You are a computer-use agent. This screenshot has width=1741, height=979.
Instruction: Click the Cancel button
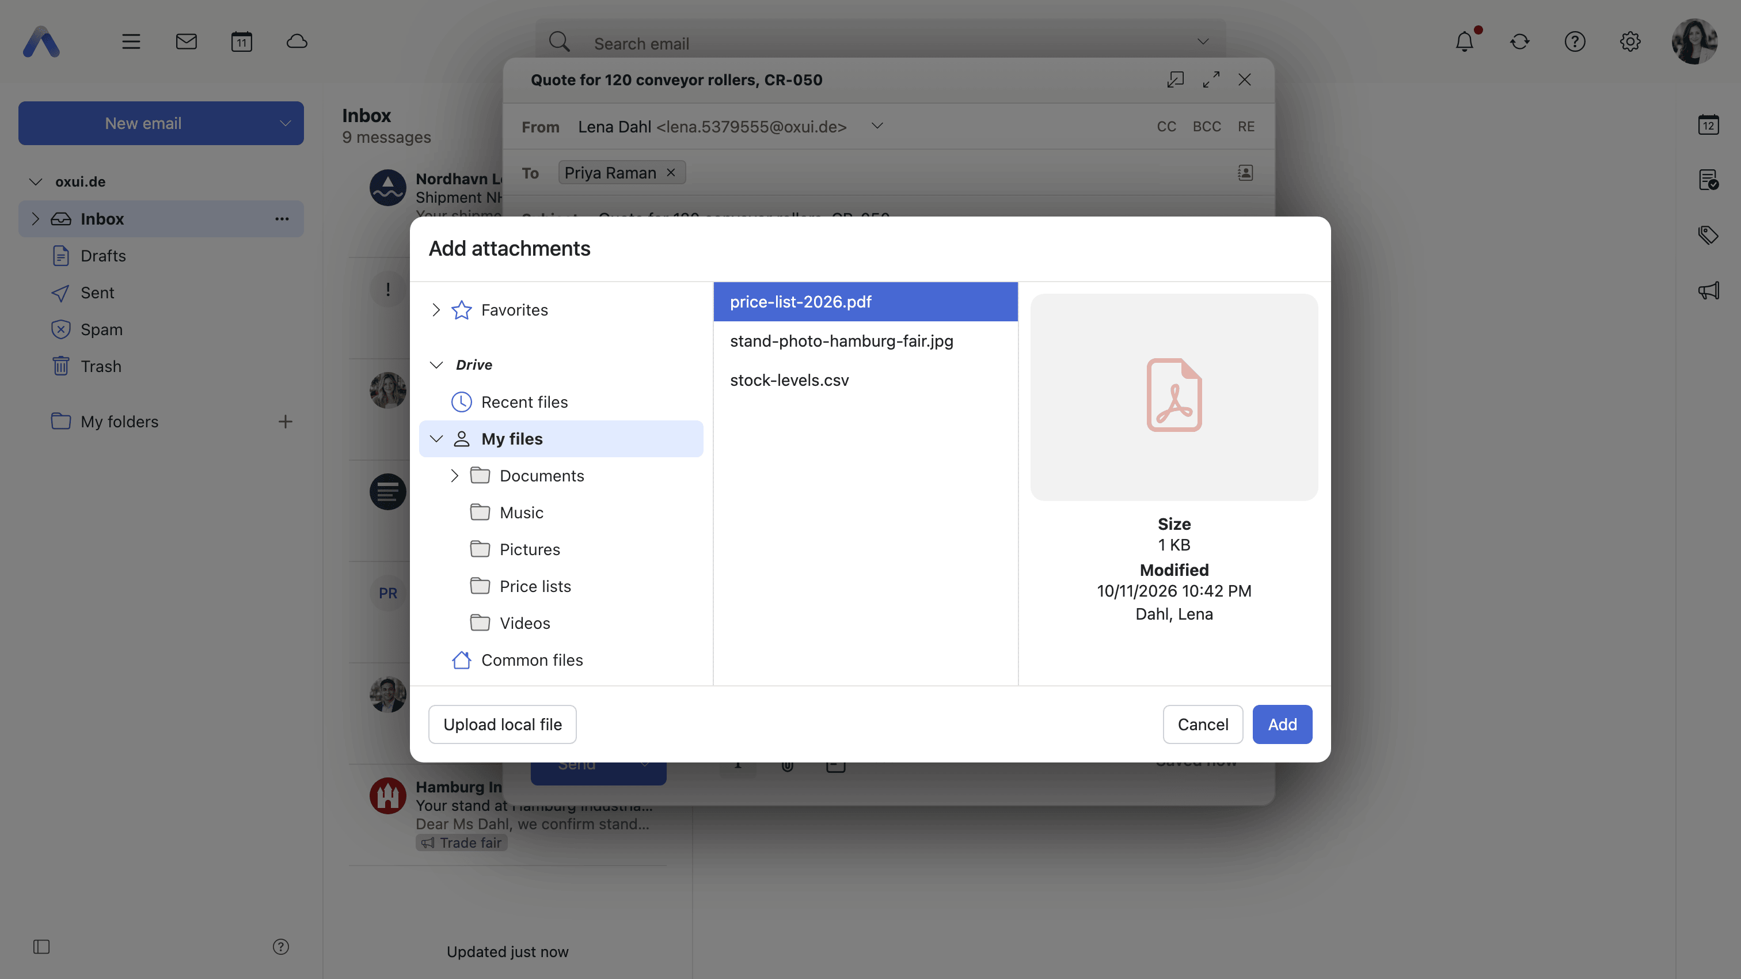tap(1202, 724)
